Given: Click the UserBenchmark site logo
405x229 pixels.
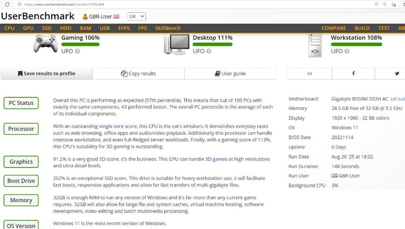Looking at the screenshot, I should (x=38, y=16).
